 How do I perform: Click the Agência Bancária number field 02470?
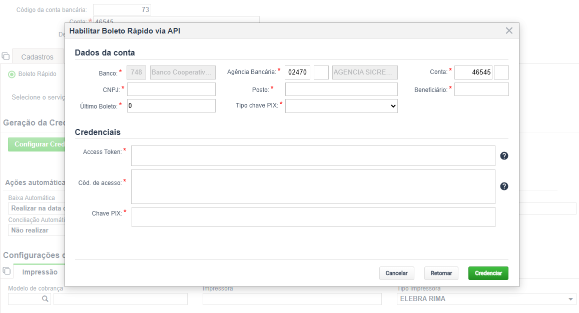coord(297,72)
